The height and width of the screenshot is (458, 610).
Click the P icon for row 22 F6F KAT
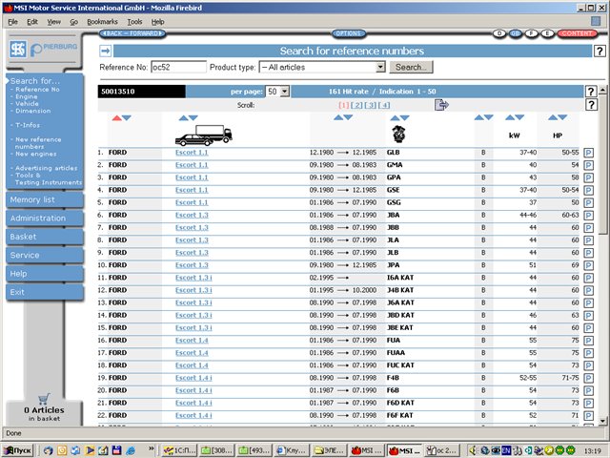pyautogui.click(x=589, y=416)
